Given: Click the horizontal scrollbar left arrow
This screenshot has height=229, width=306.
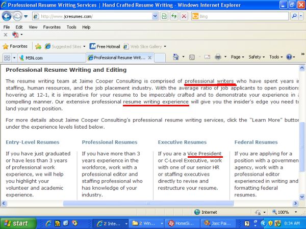Looking at the screenshot, I should [x=4, y=203].
